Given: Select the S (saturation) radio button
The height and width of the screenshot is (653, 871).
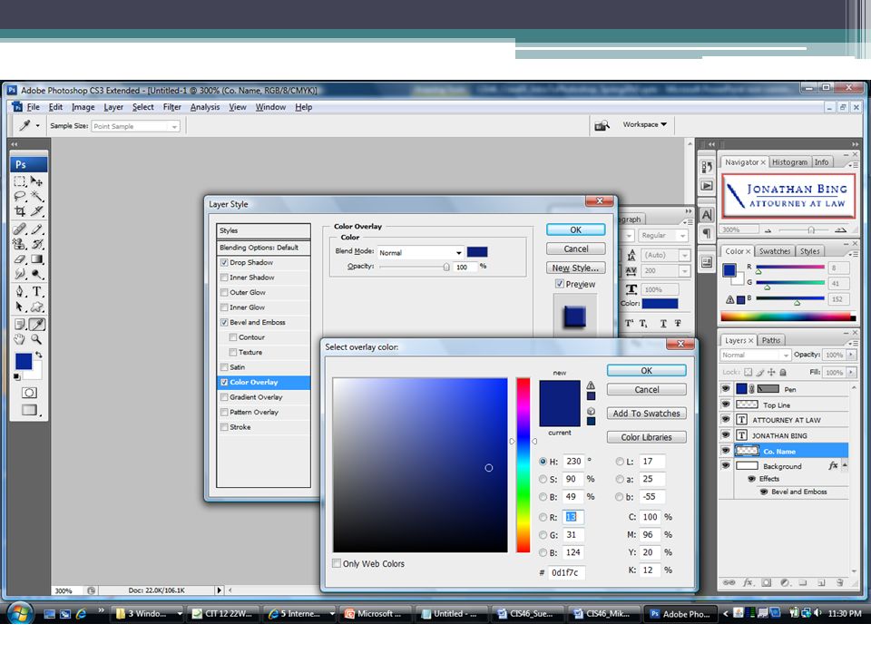Looking at the screenshot, I should 543,479.
